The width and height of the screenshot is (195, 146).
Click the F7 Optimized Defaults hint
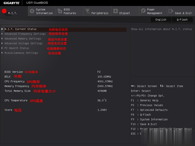(149, 110)
